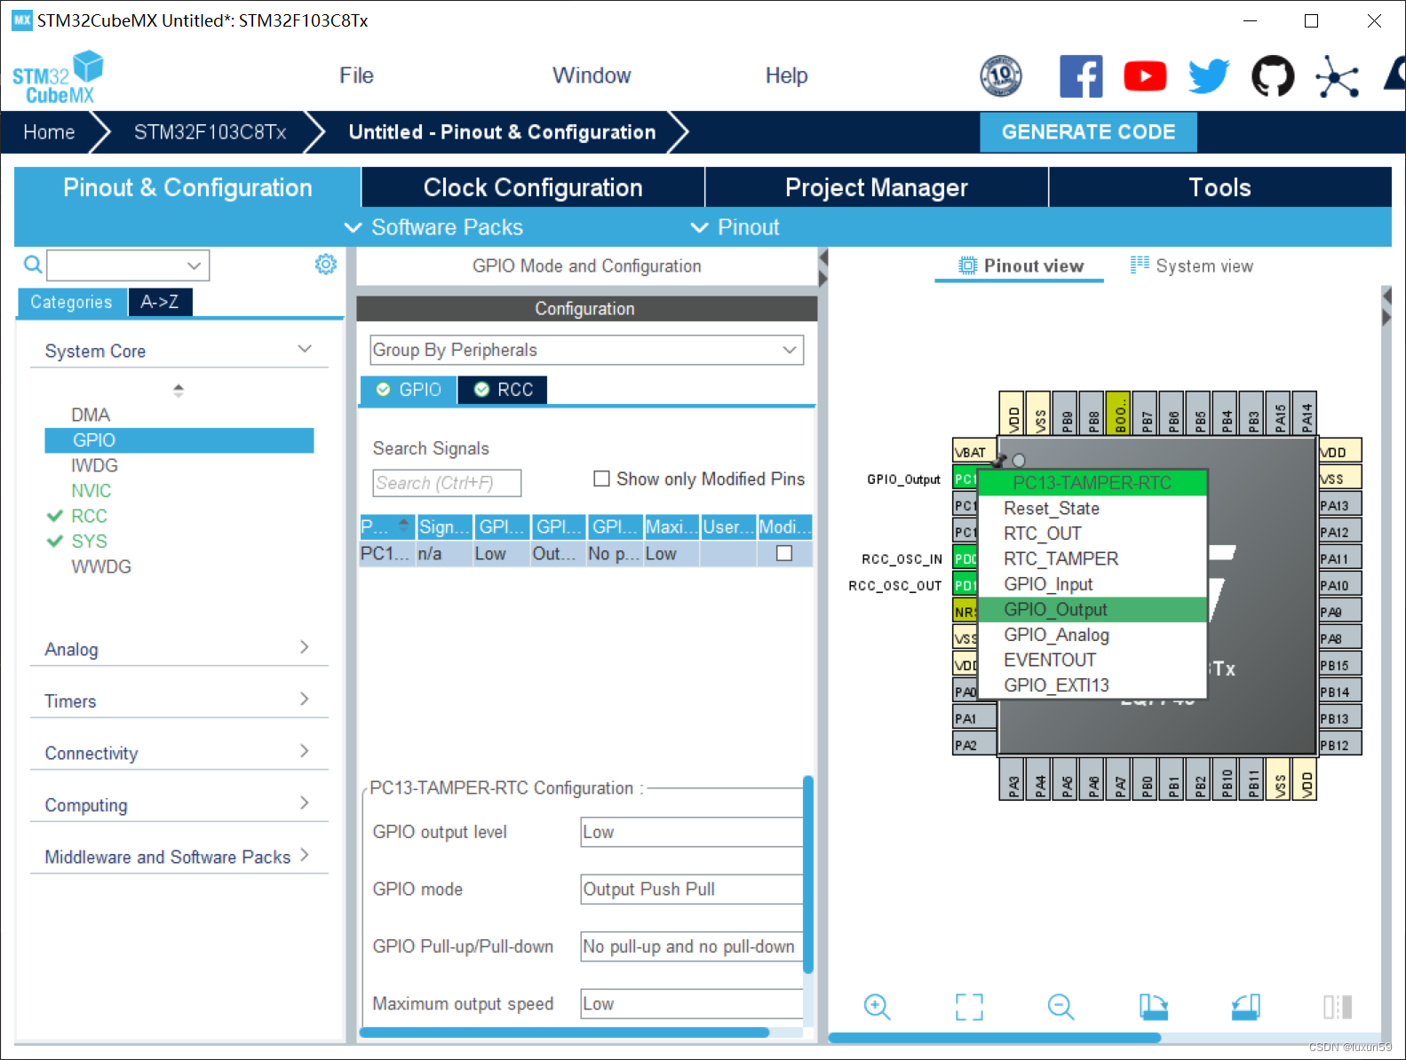The width and height of the screenshot is (1406, 1060).
Task: Click the Search Signals input field
Action: point(447,483)
